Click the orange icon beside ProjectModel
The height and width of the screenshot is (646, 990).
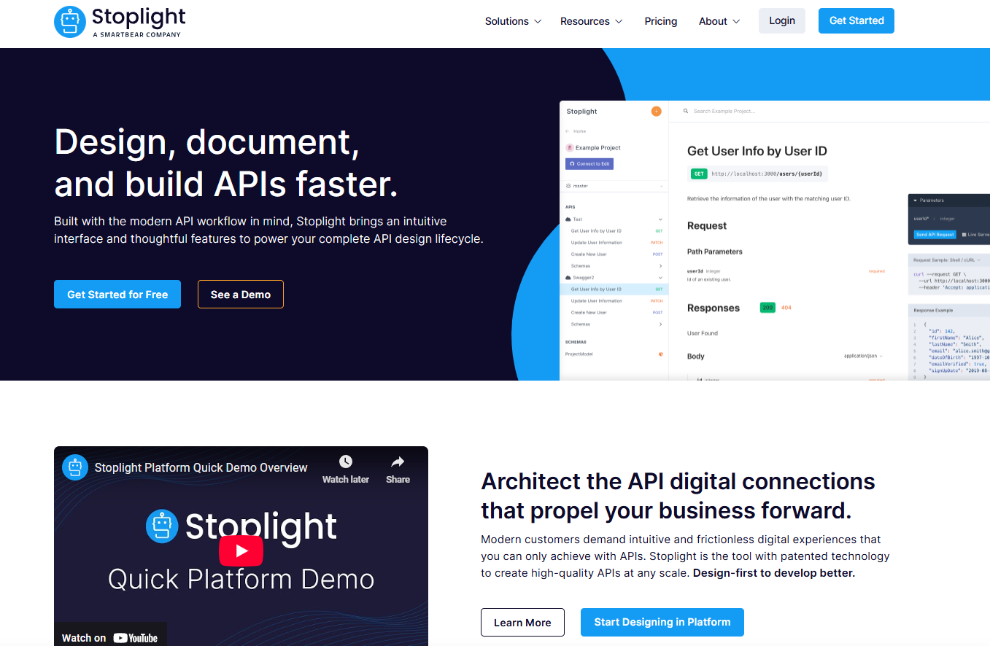click(661, 354)
